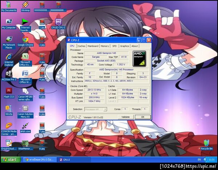Open the Memory tab in CPU-Z

pos(105,46)
